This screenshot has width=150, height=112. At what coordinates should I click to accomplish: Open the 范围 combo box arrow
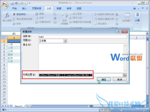65,41
